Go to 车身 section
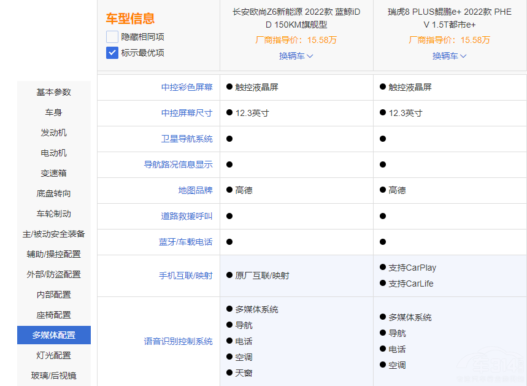Viewport: 527px width, 386px height. tap(54, 112)
